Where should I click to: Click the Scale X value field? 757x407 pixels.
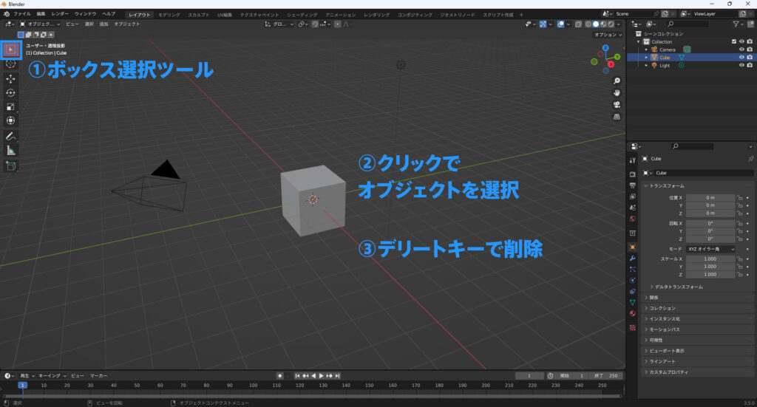[710, 259]
